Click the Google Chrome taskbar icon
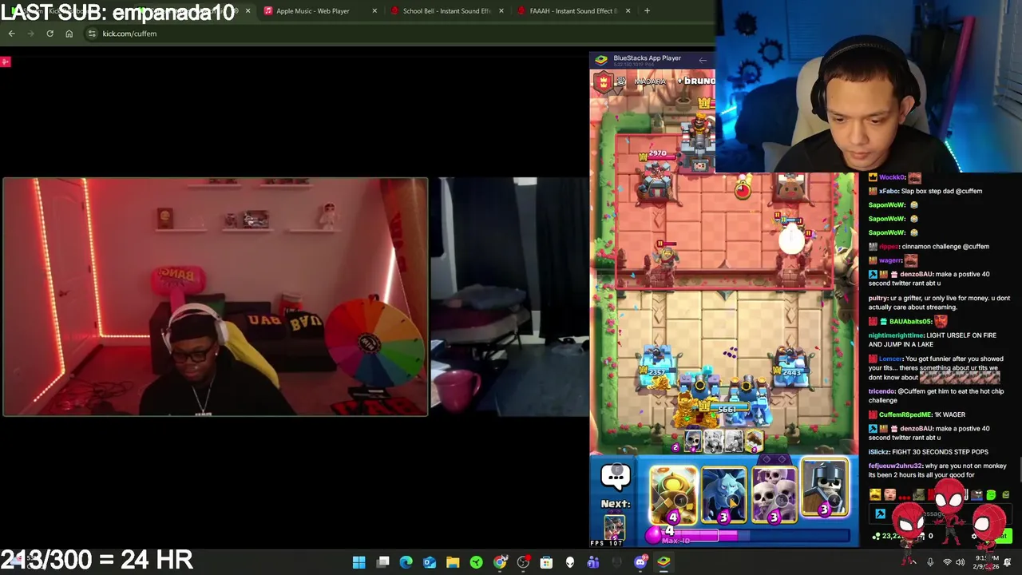1022x575 pixels. pyautogui.click(x=500, y=562)
